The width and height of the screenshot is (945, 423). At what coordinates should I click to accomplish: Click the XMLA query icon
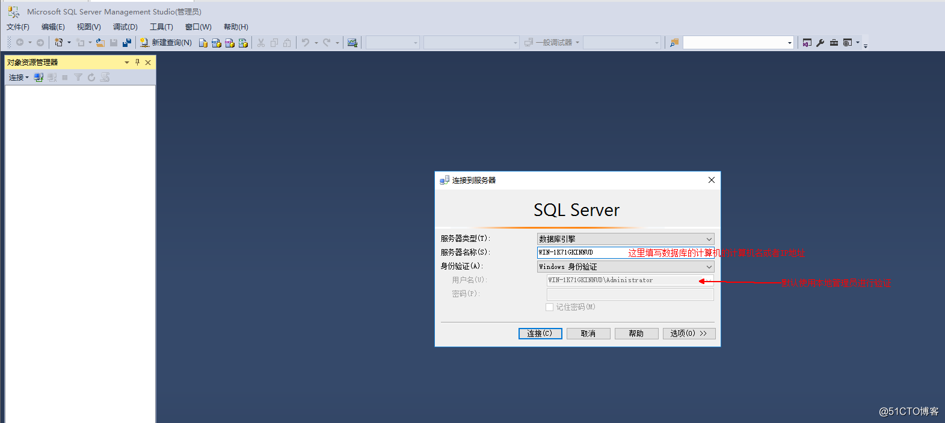(243, 43)
